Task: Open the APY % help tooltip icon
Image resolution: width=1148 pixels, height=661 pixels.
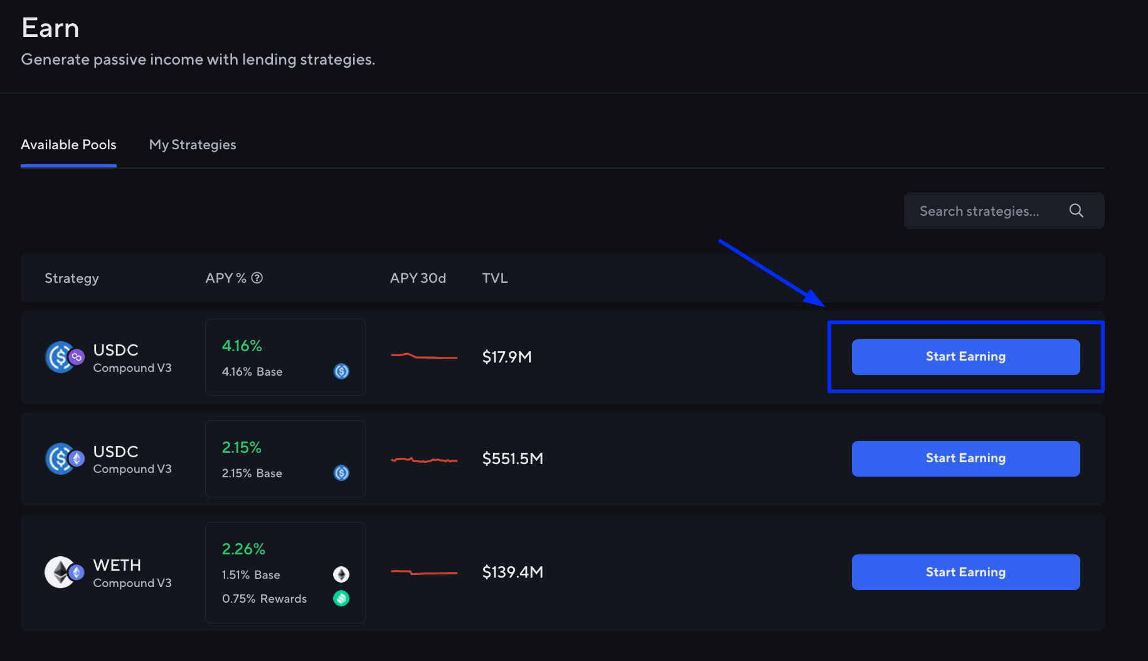Action: (x=257, y=277)
